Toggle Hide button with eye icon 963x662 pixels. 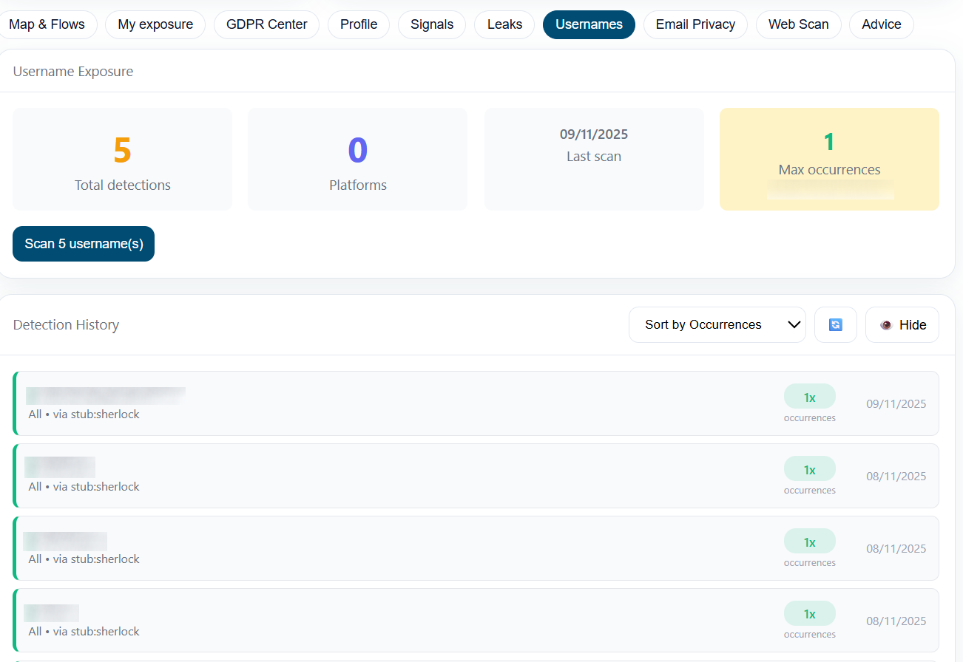pyautogui.click(x=902, y=325)
